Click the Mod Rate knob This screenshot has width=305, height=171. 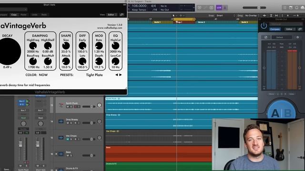coord(99,46)
